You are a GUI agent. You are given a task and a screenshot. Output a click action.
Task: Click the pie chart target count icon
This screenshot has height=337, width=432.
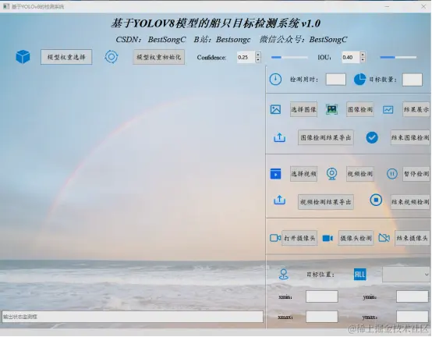359,80
